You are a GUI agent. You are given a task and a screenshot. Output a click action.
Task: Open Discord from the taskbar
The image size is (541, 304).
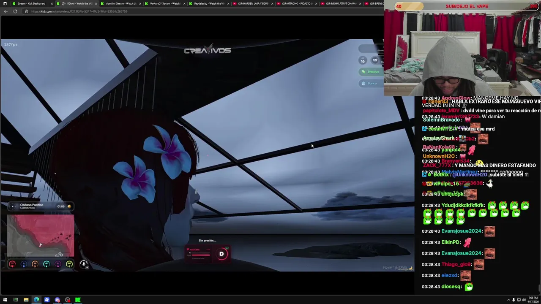click(x=57, y=300)
